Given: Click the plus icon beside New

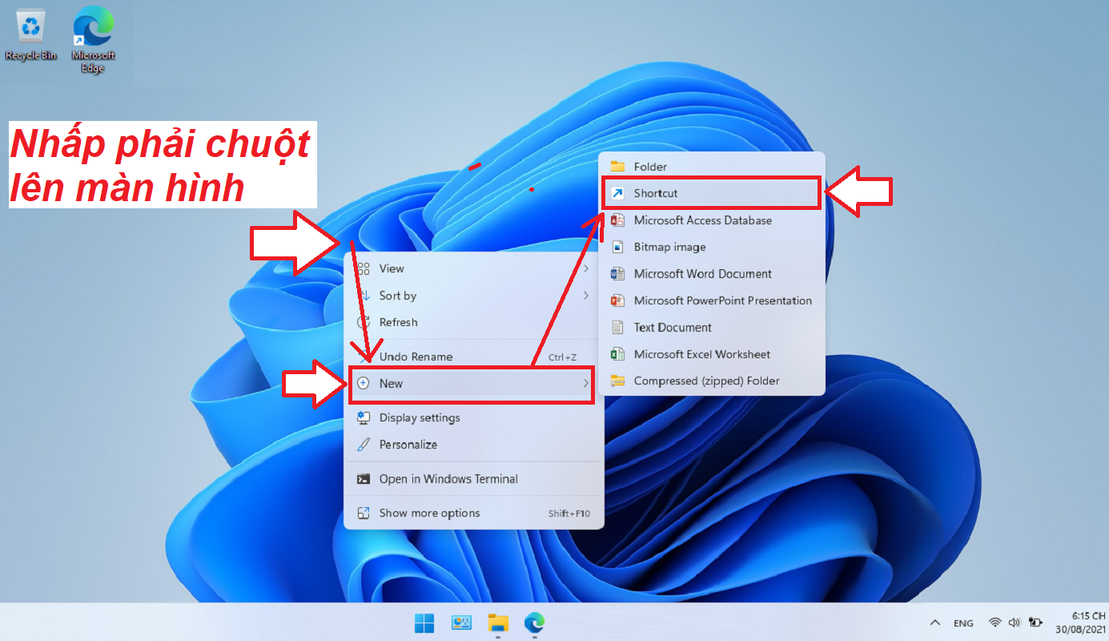Looking at the screenshot, I should click(363, 383).
